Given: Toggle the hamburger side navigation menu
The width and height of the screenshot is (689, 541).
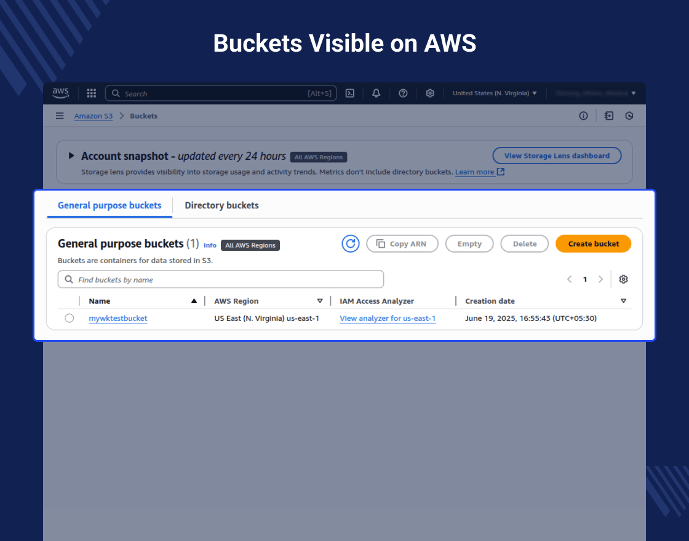Looking at the screenshot, I should (x=60, y=116).
